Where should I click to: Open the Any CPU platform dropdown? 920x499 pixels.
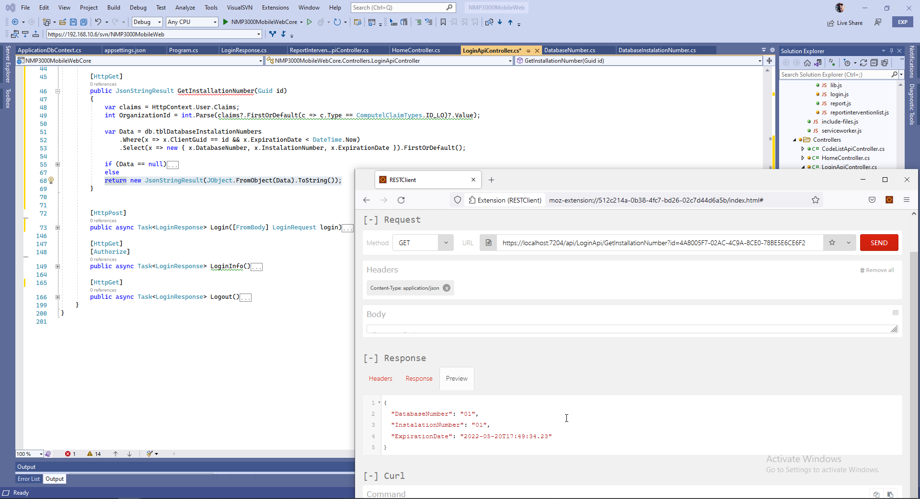coord(192,22)
